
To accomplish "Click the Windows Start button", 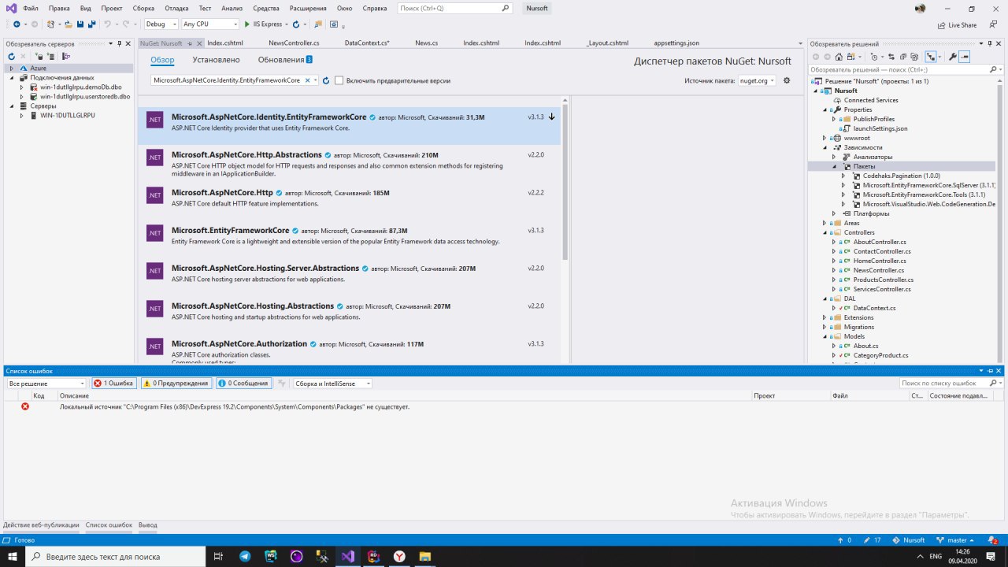I will 13,556.
